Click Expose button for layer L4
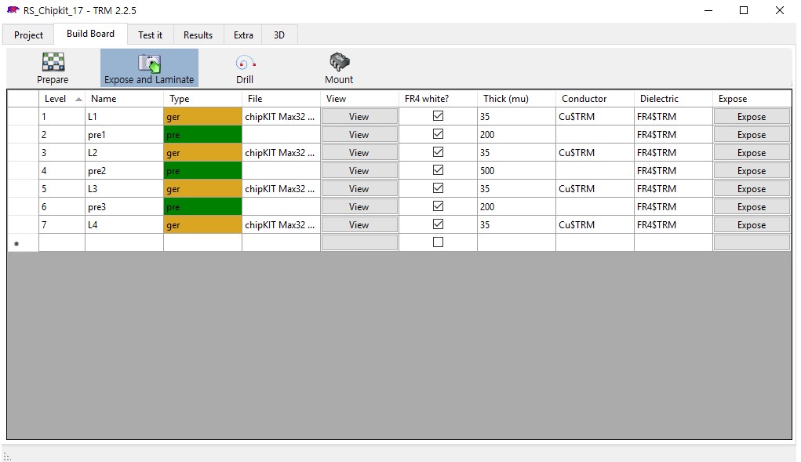The height and width of the screenshot is (462, 801). 751,225
